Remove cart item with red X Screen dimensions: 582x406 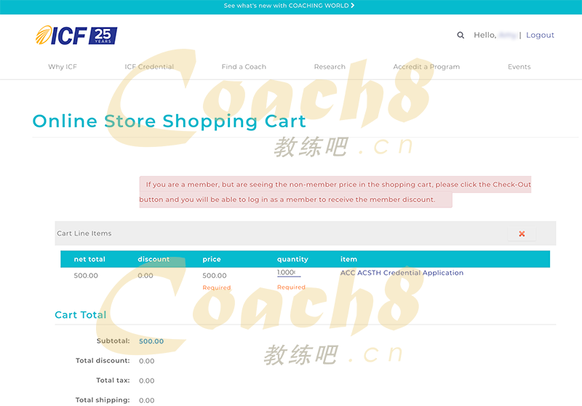point(522,234)
